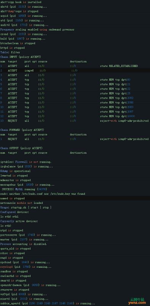Select the 'rndc: neither /etc/rndc.conf' message
The height and width of the screenshot is (306, 150).
(43, 194)
